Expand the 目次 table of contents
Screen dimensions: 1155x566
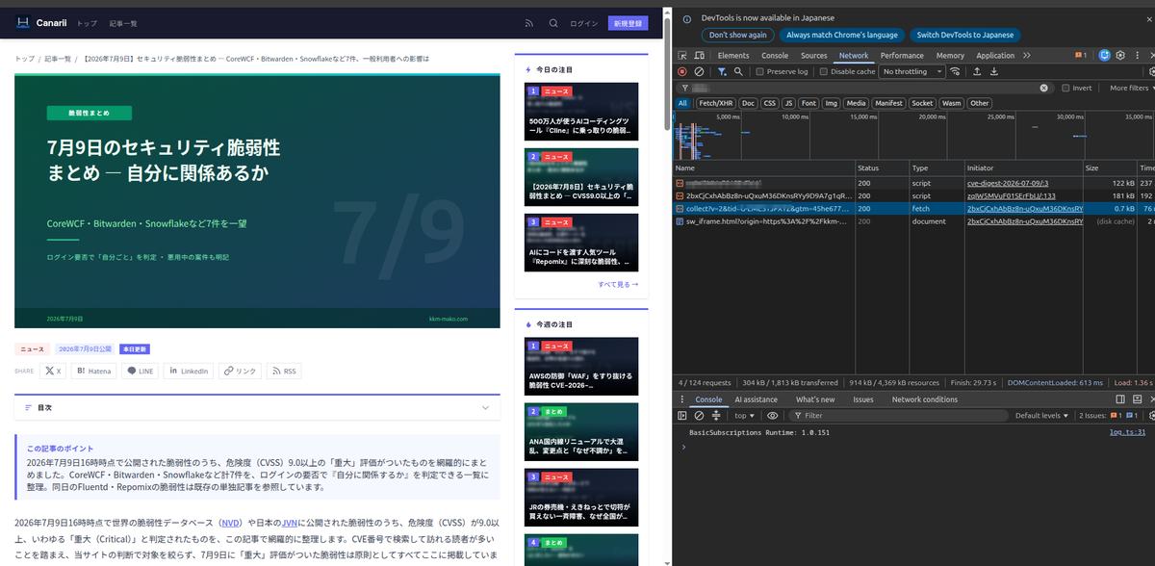257,408
